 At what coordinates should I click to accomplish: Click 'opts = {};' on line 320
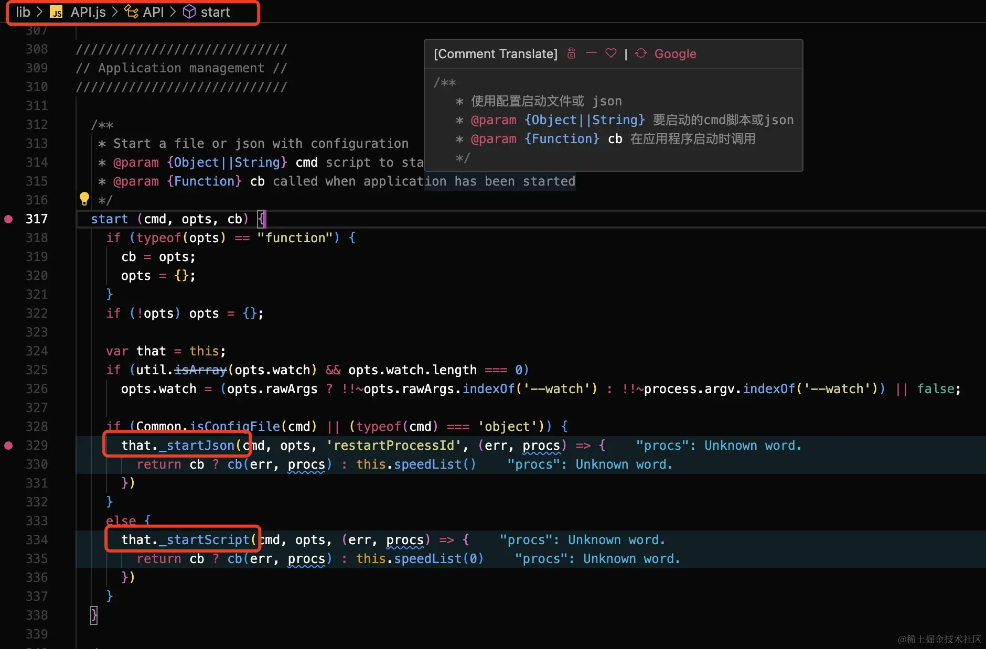tap(158, 276)
